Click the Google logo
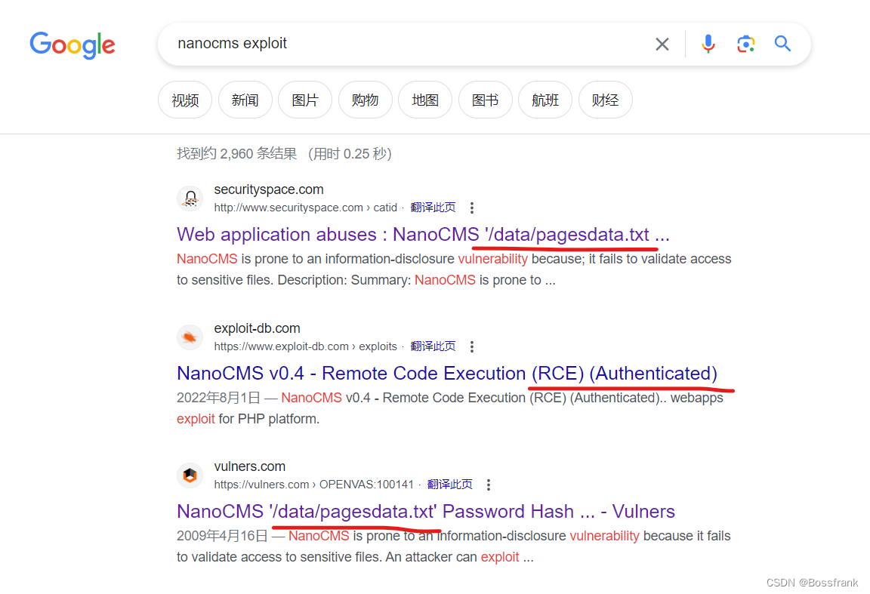Screen dimensions: 870x594 click(x=72, y=45)
